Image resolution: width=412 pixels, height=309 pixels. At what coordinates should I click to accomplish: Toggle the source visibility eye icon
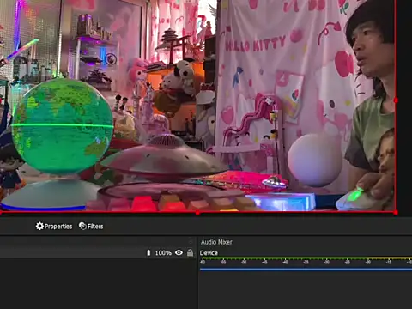tap(179, 252)
